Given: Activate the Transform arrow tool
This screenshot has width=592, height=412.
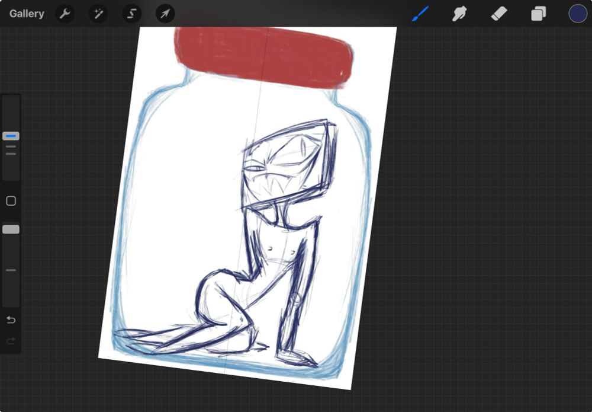Looking at the screenshot, I should tap(165, 14).
